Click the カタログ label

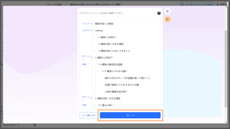click(x=86, y=30)
